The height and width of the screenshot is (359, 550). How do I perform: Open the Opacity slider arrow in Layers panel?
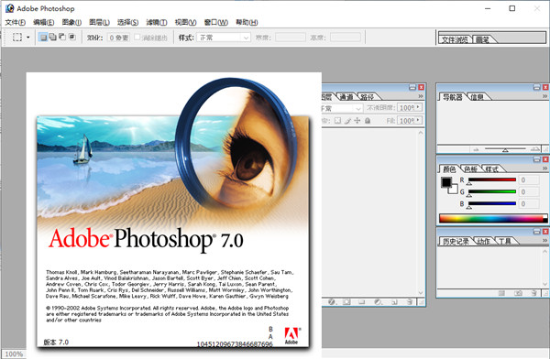pos(418,107)
